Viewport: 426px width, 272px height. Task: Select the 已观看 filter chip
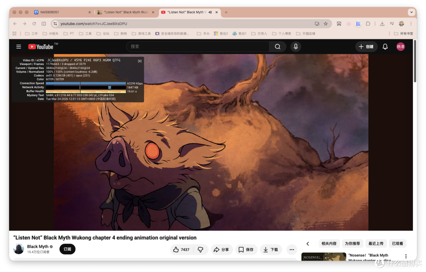tap(397, 244)
